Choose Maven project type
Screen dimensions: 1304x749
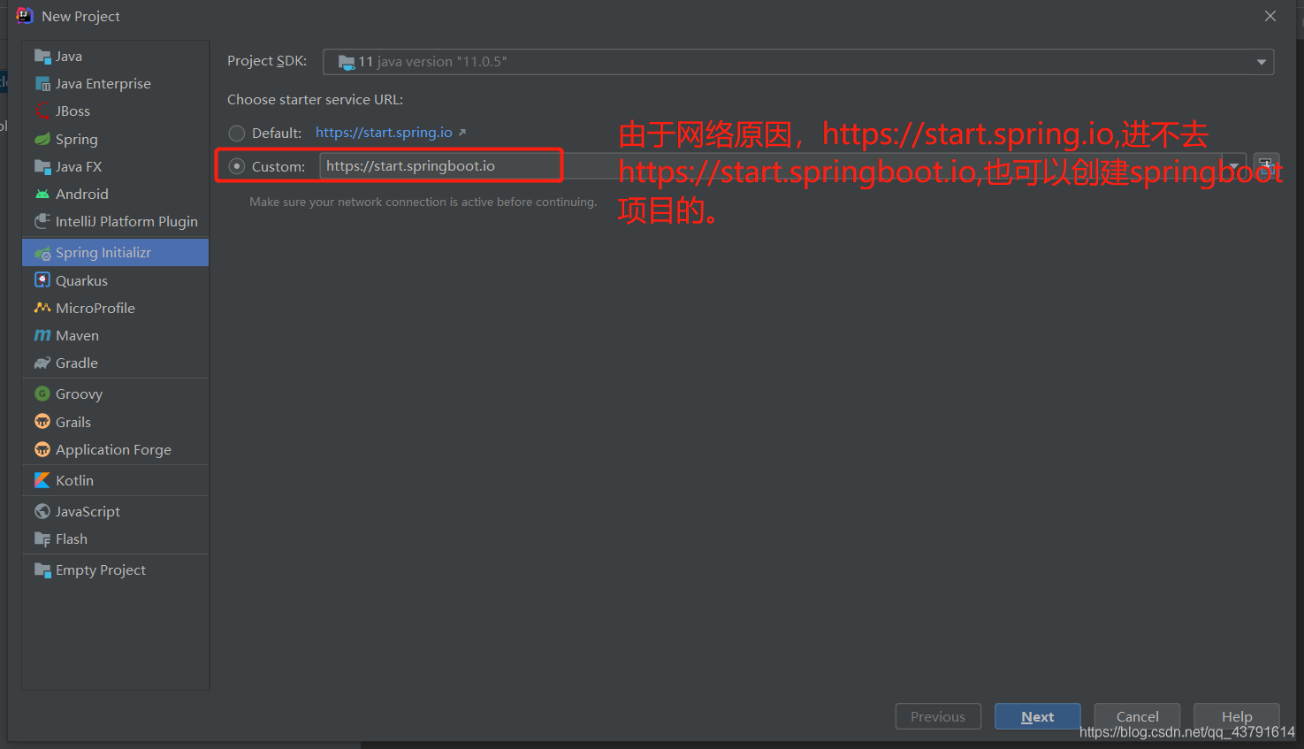click(x=115, y=335)
